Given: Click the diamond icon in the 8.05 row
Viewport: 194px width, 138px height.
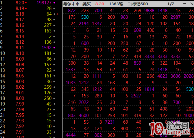Looking at the screenshot, I should [54, 76].
